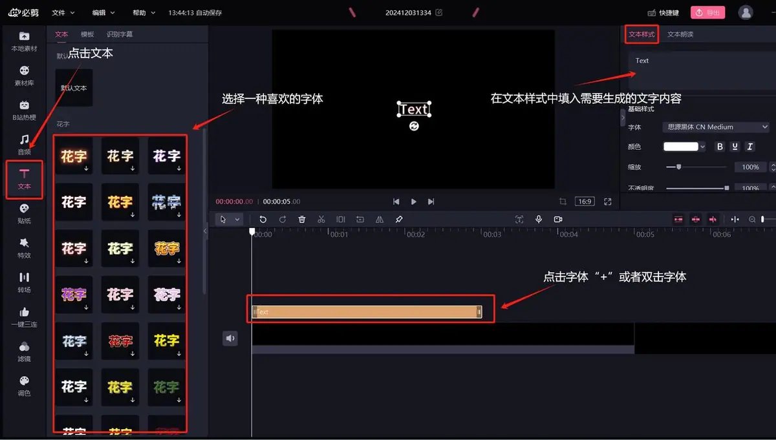Enter fullscreen preview mode
This screenshot has width=776, height=440.
608,202
